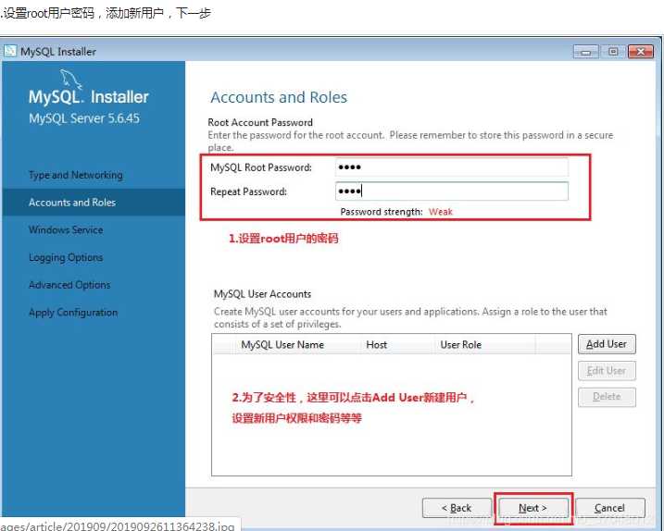Click the MySQL Server 5.6.45 text
Screen dimensions: 664x531
[x=84, y=118]
